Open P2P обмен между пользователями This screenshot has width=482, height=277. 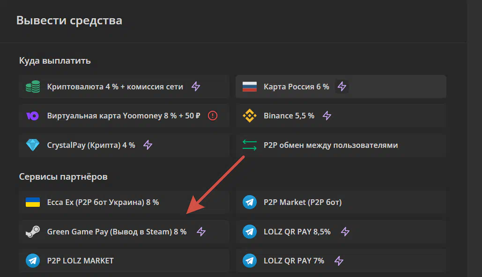click(x=341, y=145)
